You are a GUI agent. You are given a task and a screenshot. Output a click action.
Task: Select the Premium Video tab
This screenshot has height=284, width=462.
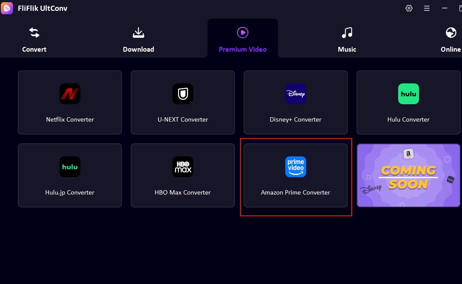tap(242, 38)
